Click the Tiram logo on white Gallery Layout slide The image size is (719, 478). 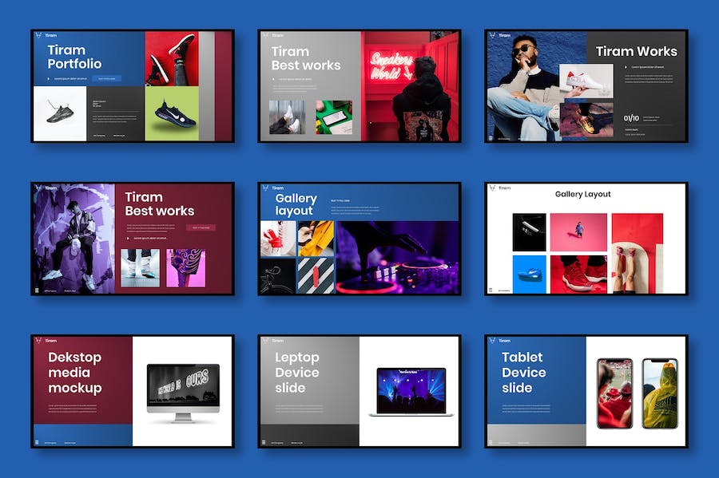point(492,188)
